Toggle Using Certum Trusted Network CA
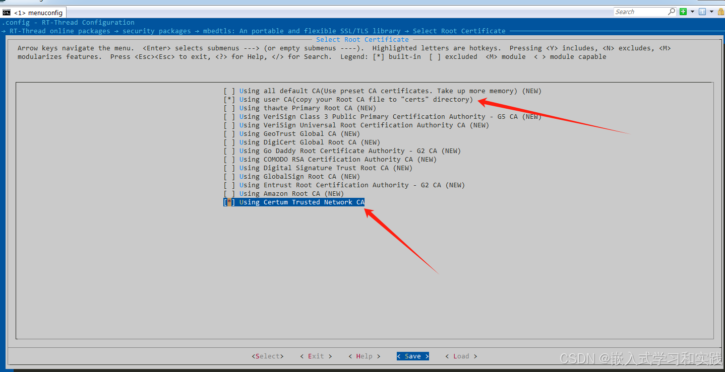 228,202
